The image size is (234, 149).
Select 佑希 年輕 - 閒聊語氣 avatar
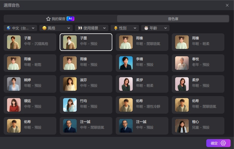coord(182,105)
